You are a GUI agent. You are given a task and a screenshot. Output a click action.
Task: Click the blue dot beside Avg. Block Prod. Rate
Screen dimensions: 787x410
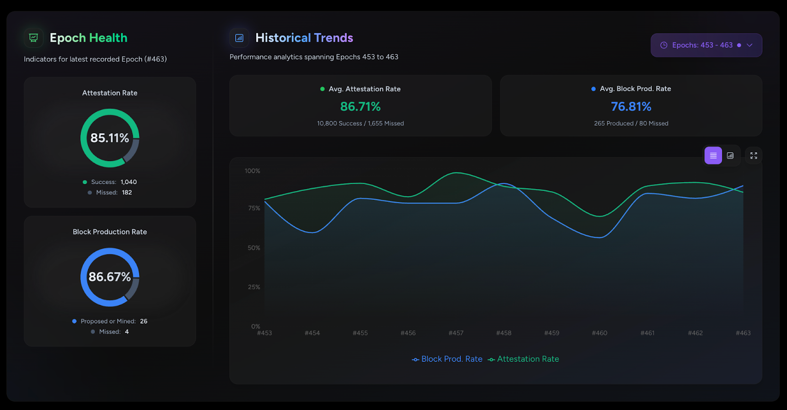point(593,89)
